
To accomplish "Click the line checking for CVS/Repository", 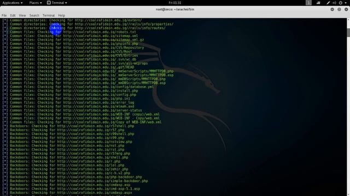I will pyautogui.click(x=73, y=47).
